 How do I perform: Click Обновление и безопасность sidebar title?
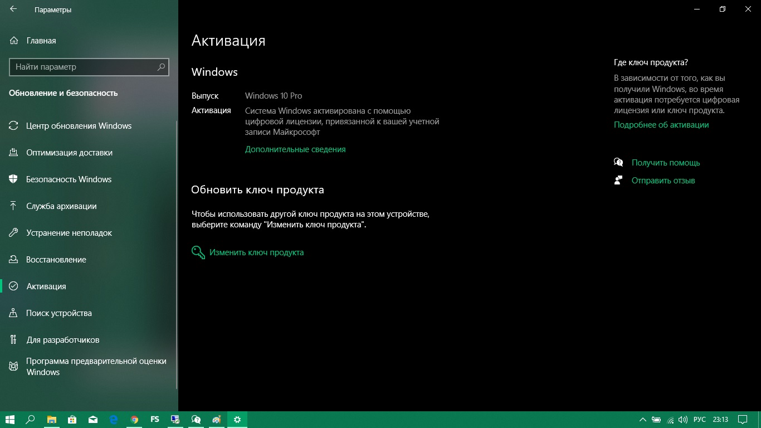click(x=64, y=93)
